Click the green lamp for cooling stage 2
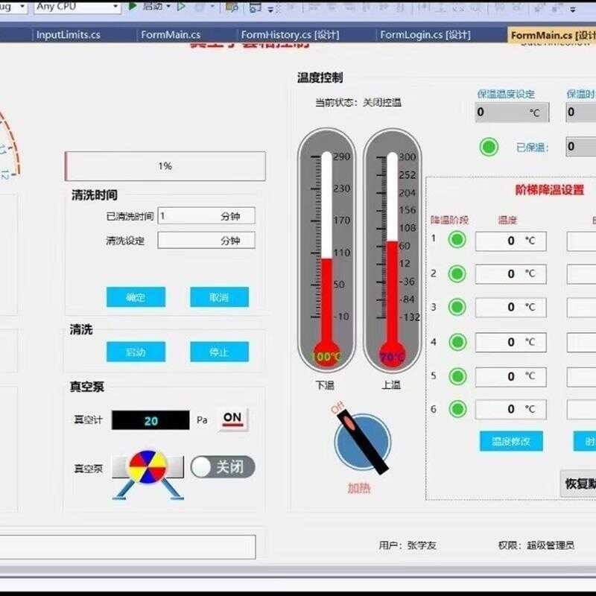The width and height of the screenshot is (596, 596). pyautogui.click(x=457, y=273)
